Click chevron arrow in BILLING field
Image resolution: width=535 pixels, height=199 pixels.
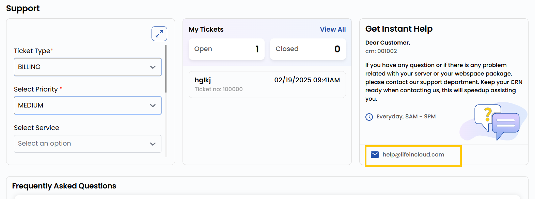click(153, 67)
